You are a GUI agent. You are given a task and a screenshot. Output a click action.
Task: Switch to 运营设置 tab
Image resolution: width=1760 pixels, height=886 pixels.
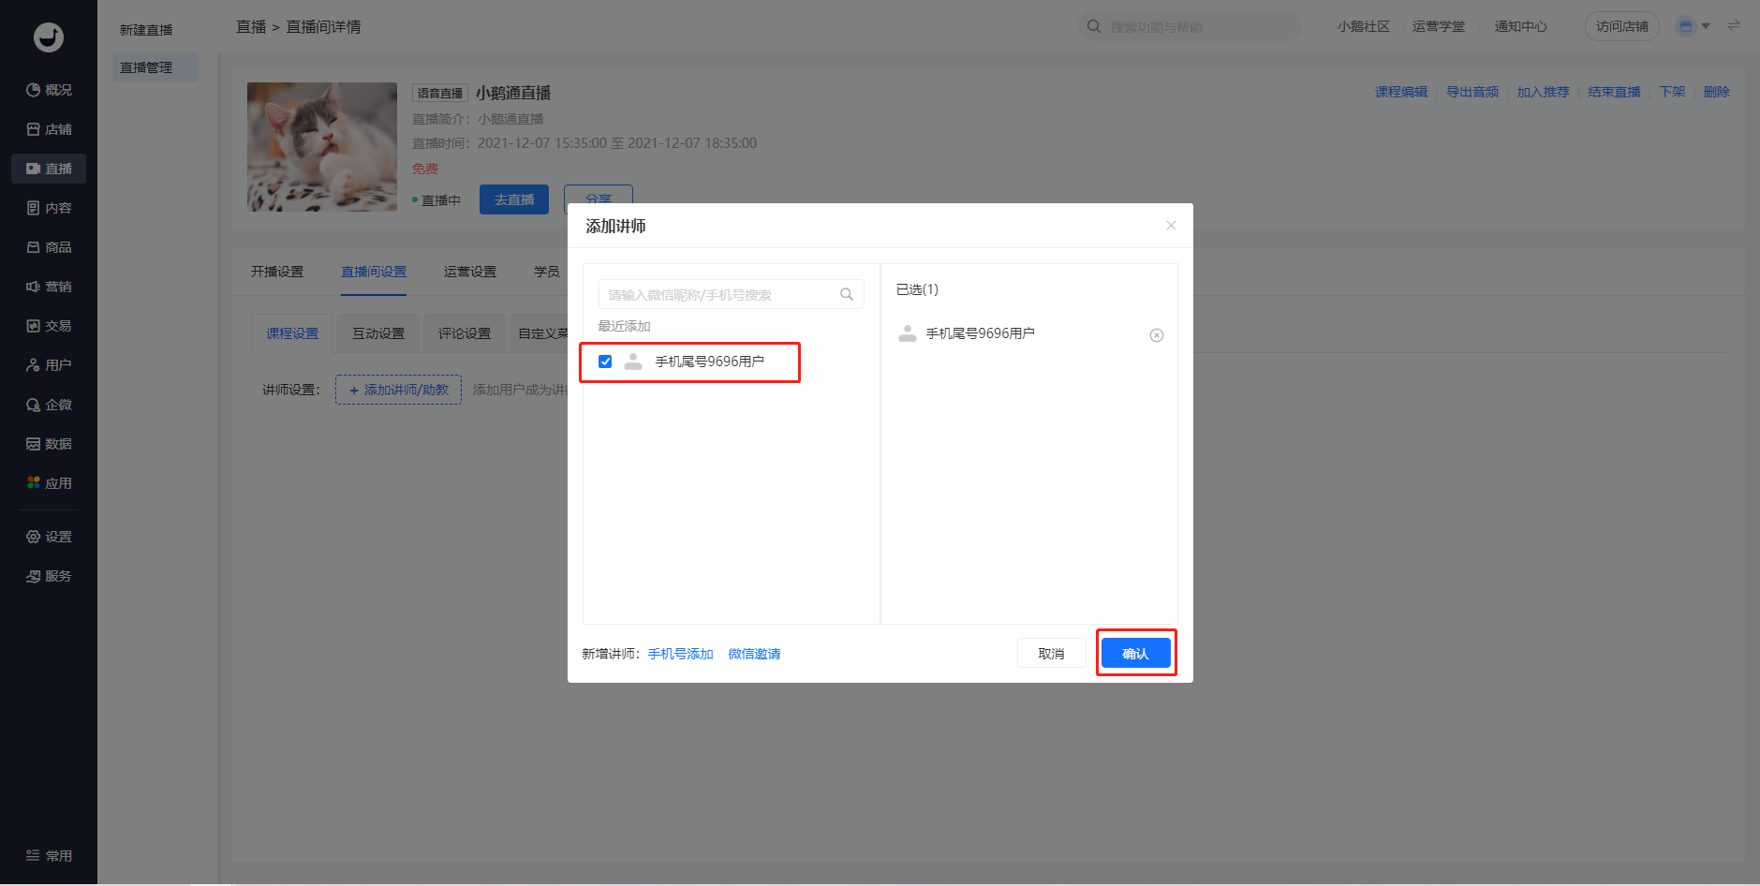pos(470,272)
